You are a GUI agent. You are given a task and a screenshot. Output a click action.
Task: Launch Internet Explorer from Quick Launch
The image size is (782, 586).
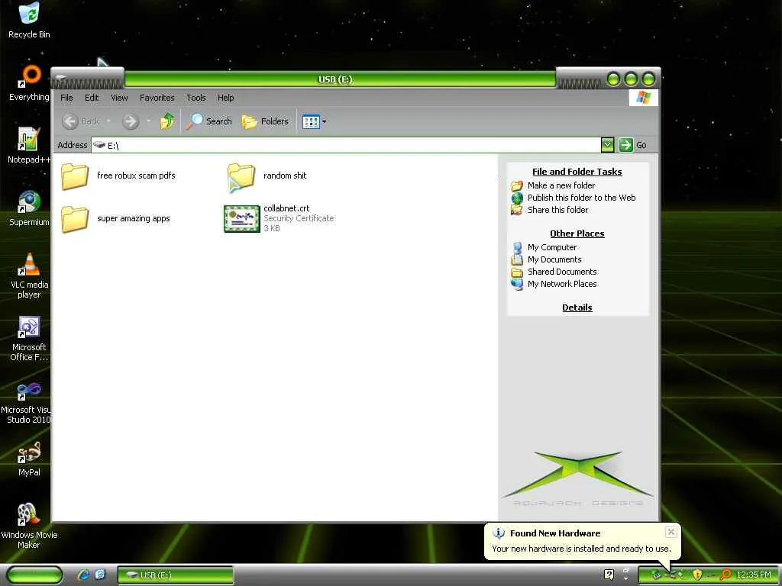pos(83,575)
